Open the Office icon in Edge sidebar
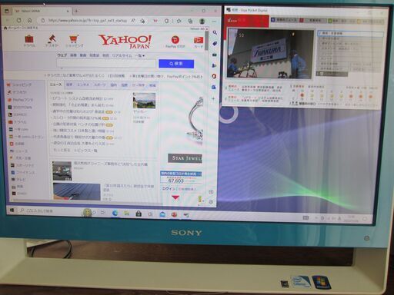Viewport: 394px width, 295px height. (x=214, y=76)
